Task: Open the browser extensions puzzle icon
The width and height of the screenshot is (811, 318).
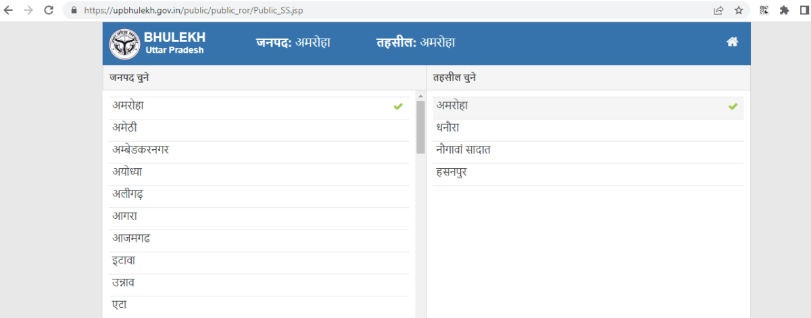Action: pos(784,10)
